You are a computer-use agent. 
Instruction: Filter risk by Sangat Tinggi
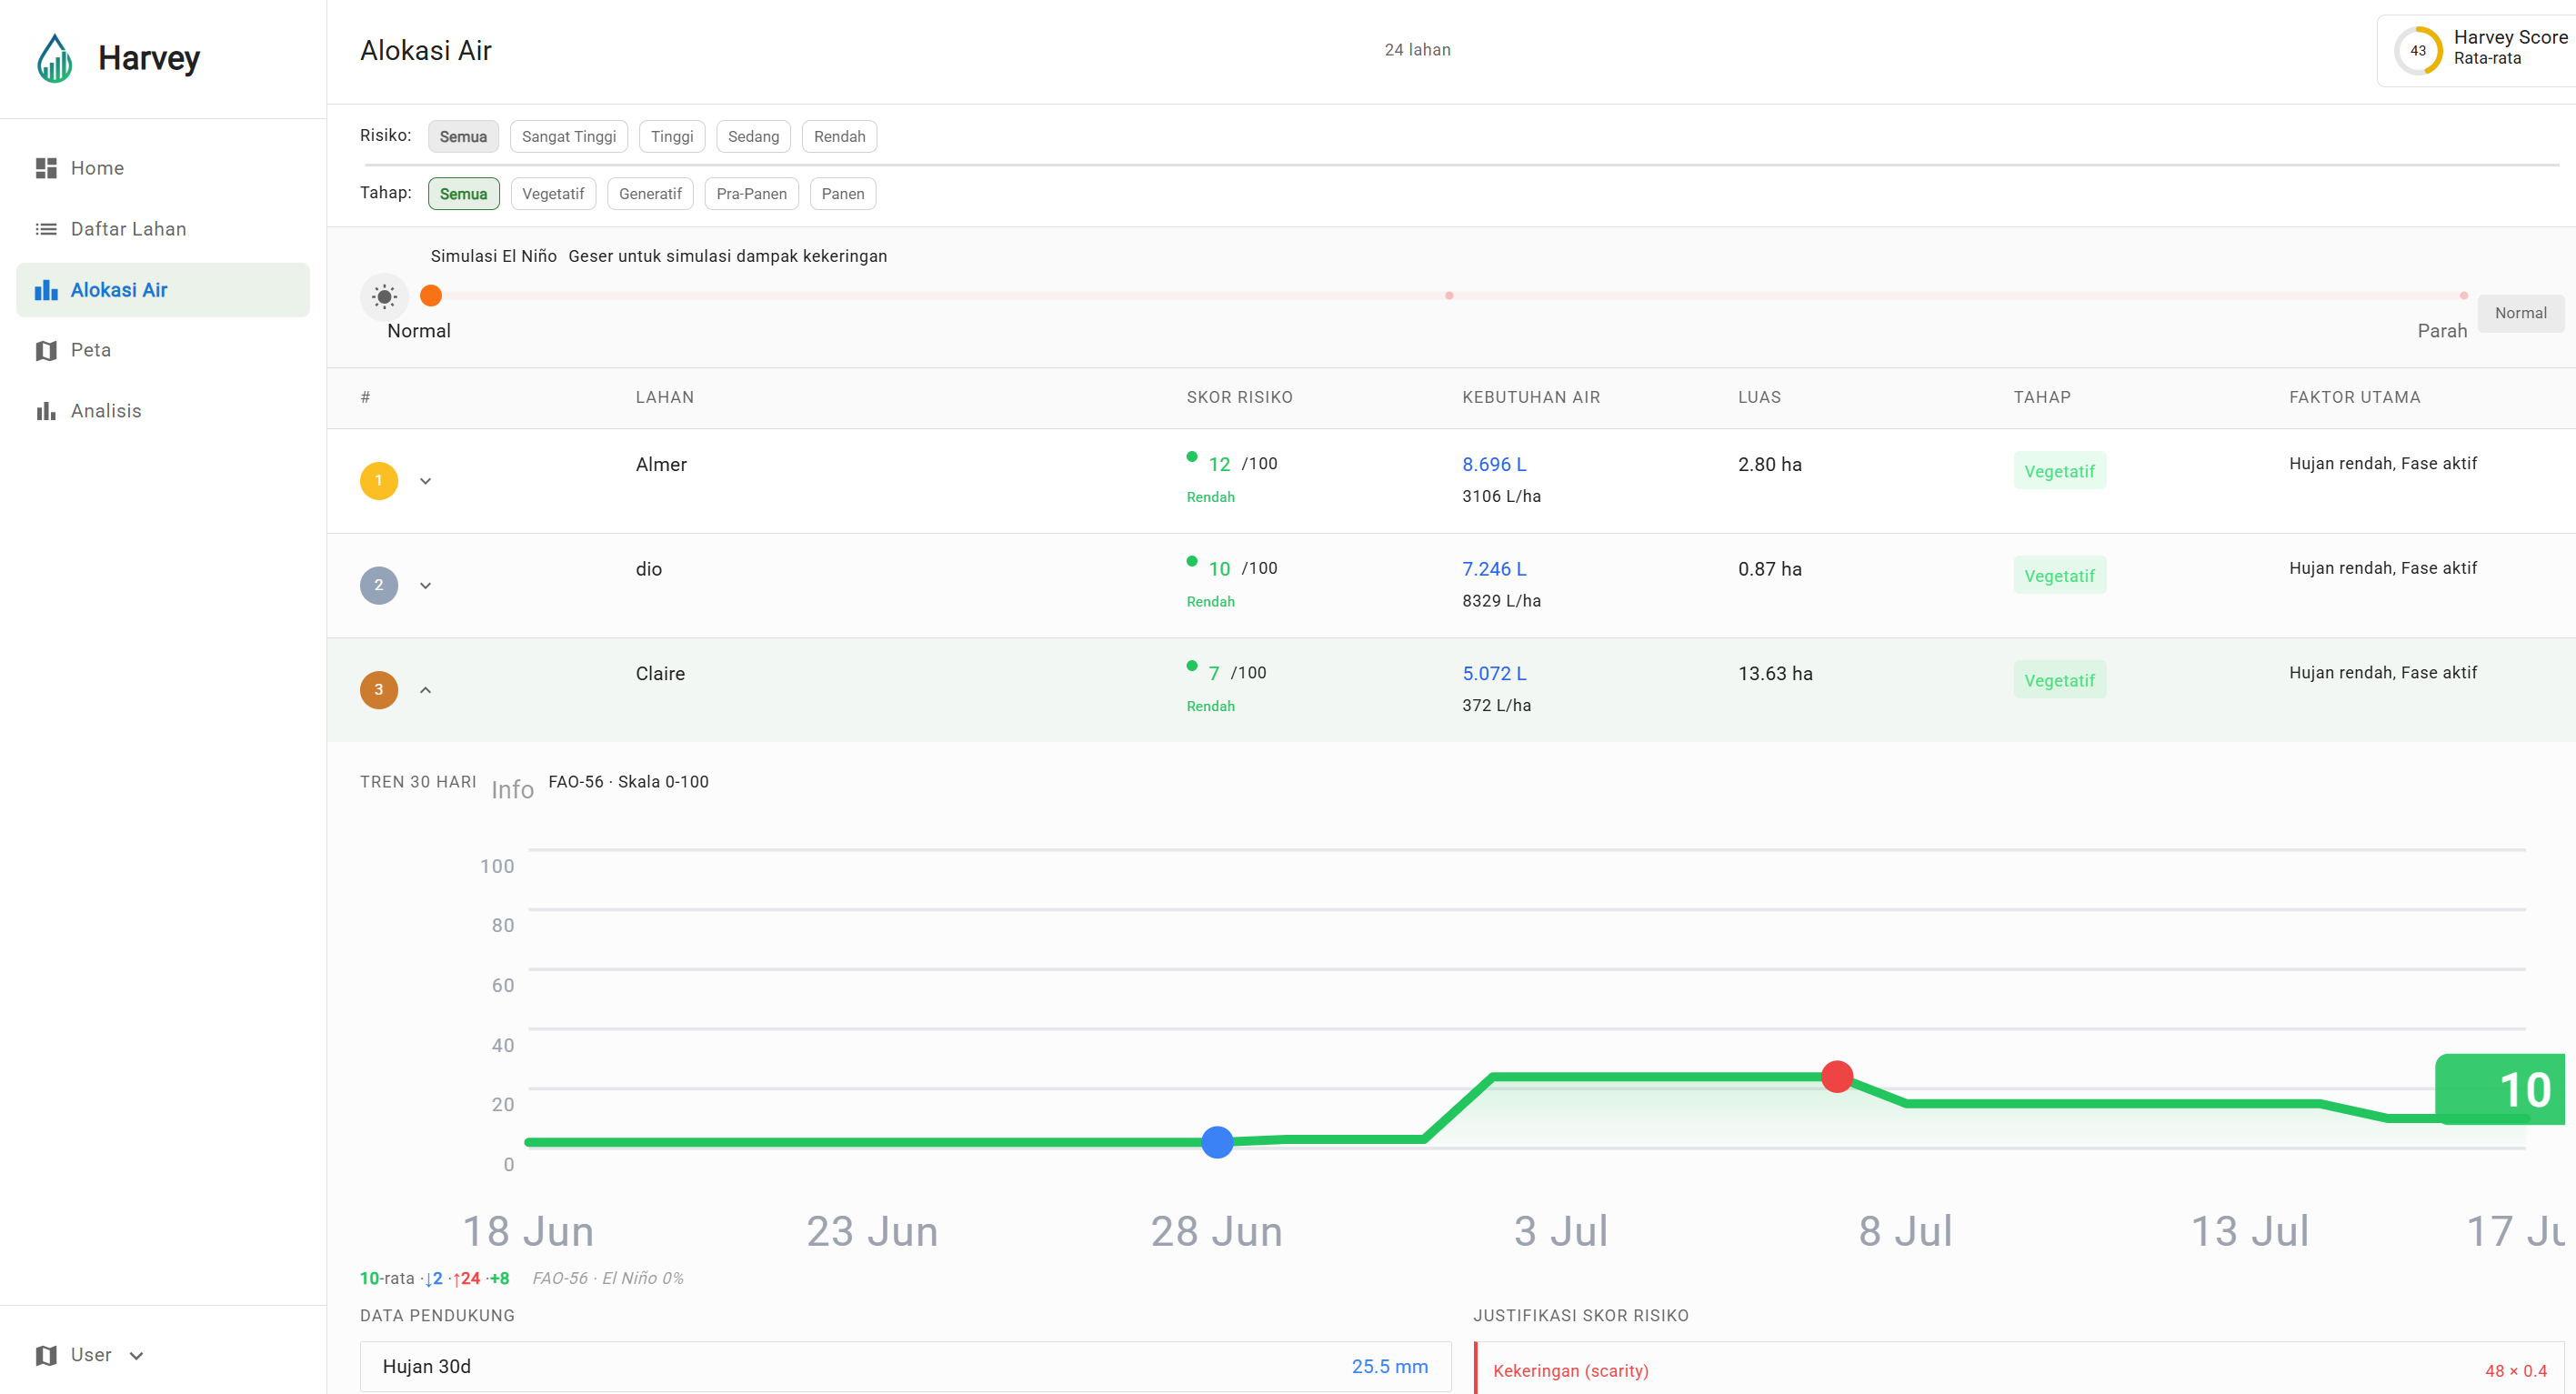(x=569, y=137)
